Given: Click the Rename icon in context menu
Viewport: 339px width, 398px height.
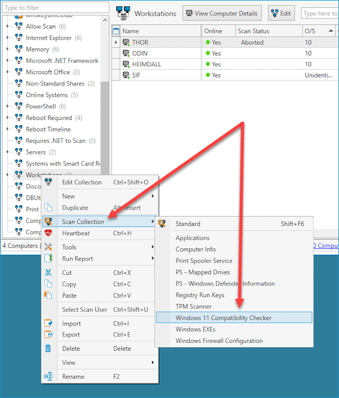Looking at the screenshot, I should tap(48, 376).
